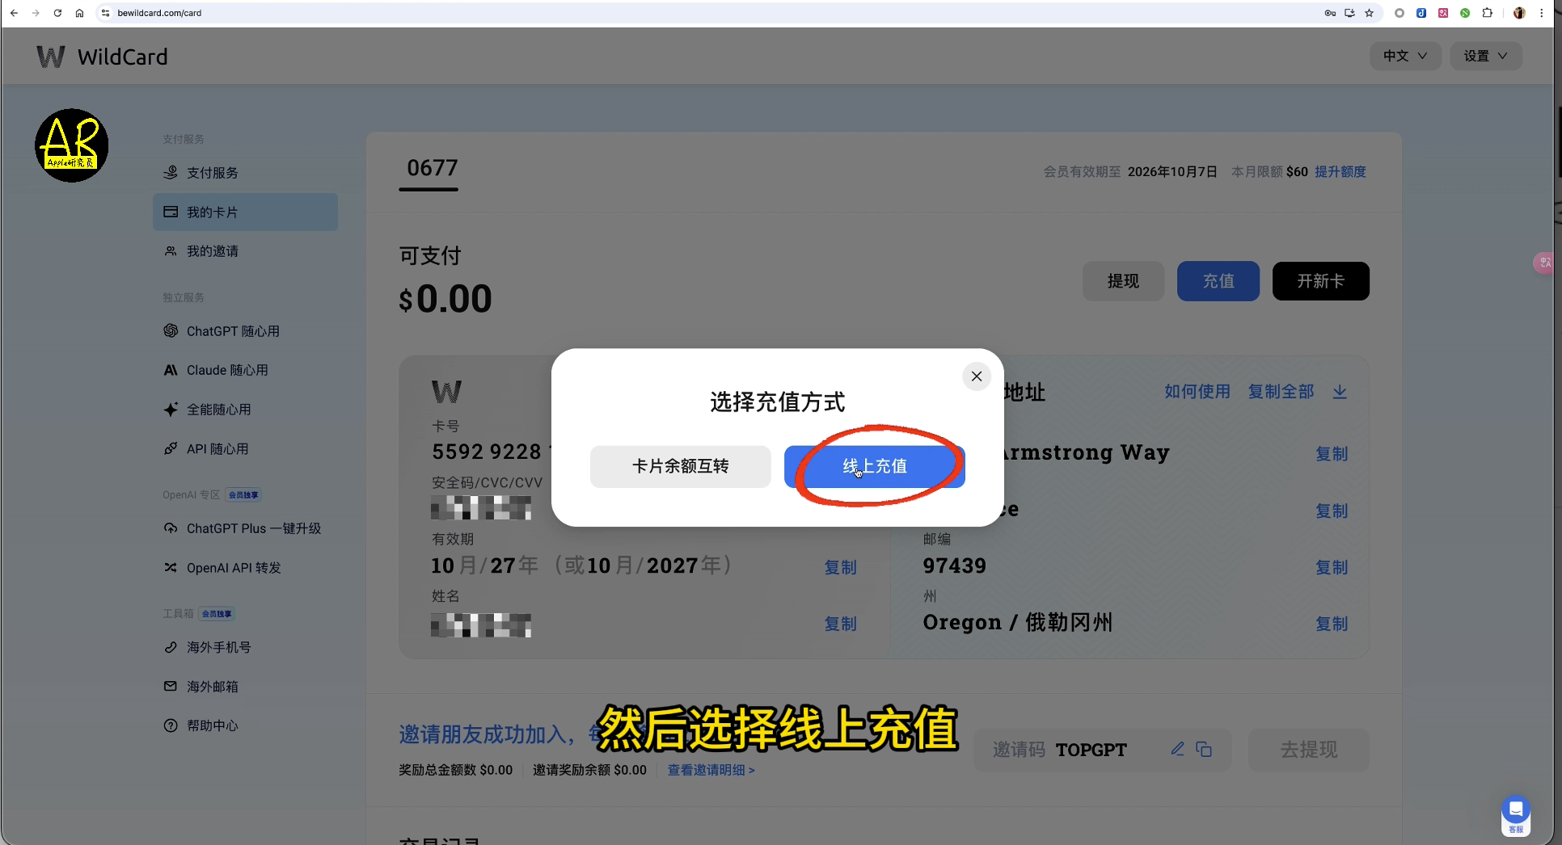Copy invite code TOPGPT icon
The image size is (1562, 845).
click(1204, 749)
